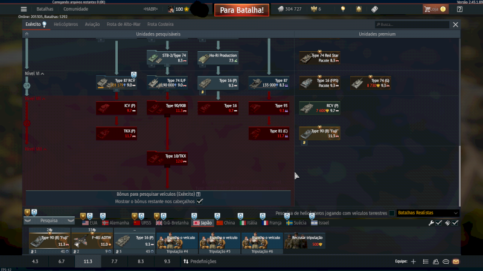Click Recrutar tripulação button

pos(304,241)
